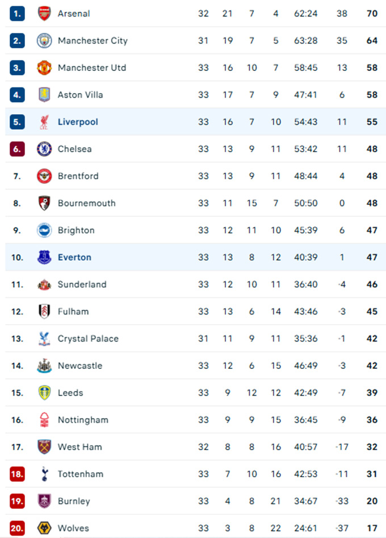The image size is (386, 538).
Task: Click the maroon position 6 badge
Action: [17, 149]
